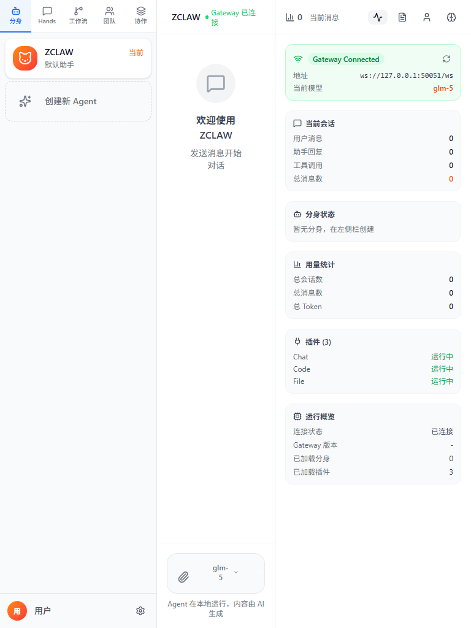
Task: Click the paperclip attachment icon
Action: (x=183, y=576)
